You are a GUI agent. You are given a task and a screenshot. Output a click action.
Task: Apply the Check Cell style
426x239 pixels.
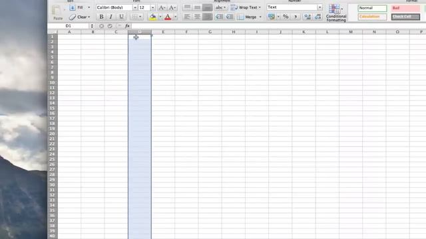point(405,17)
